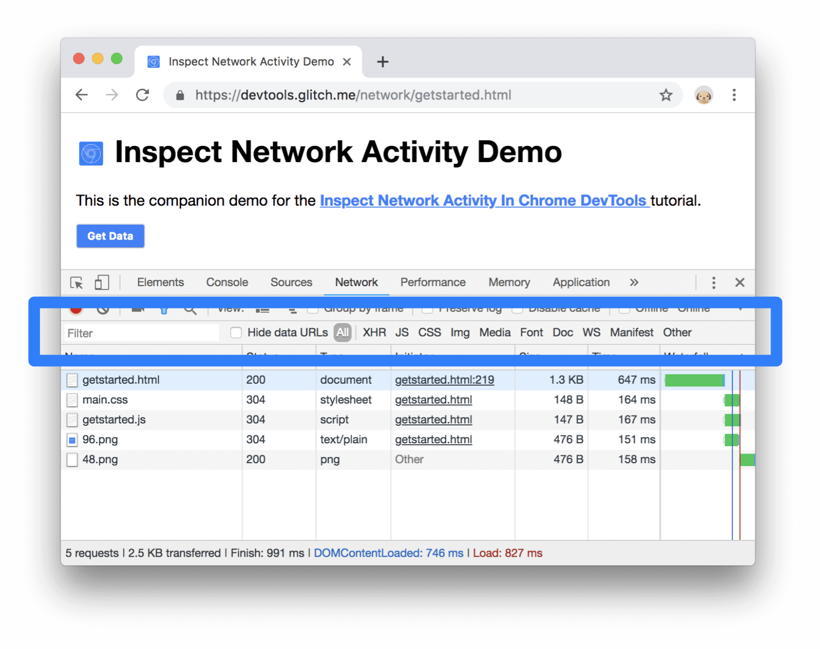Open a new tab with the plus button
820x649 pixels.
pos(383,62)
